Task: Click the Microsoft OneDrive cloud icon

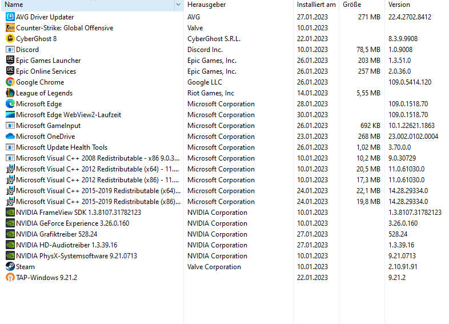Action: 10,137
